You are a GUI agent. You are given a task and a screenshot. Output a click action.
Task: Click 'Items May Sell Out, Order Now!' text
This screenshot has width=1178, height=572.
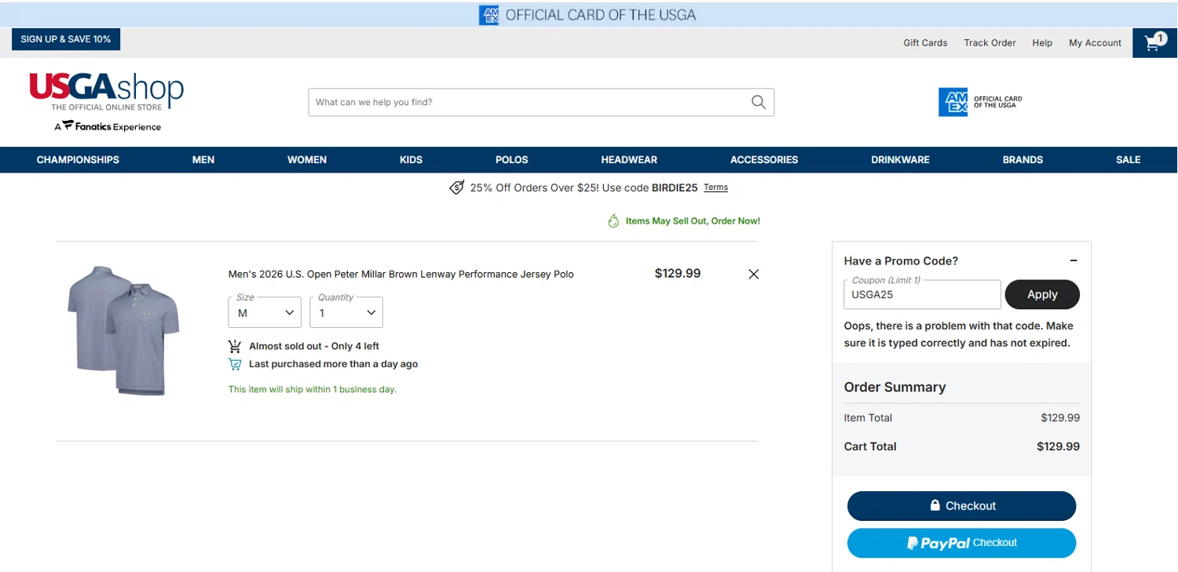(693, 221)
